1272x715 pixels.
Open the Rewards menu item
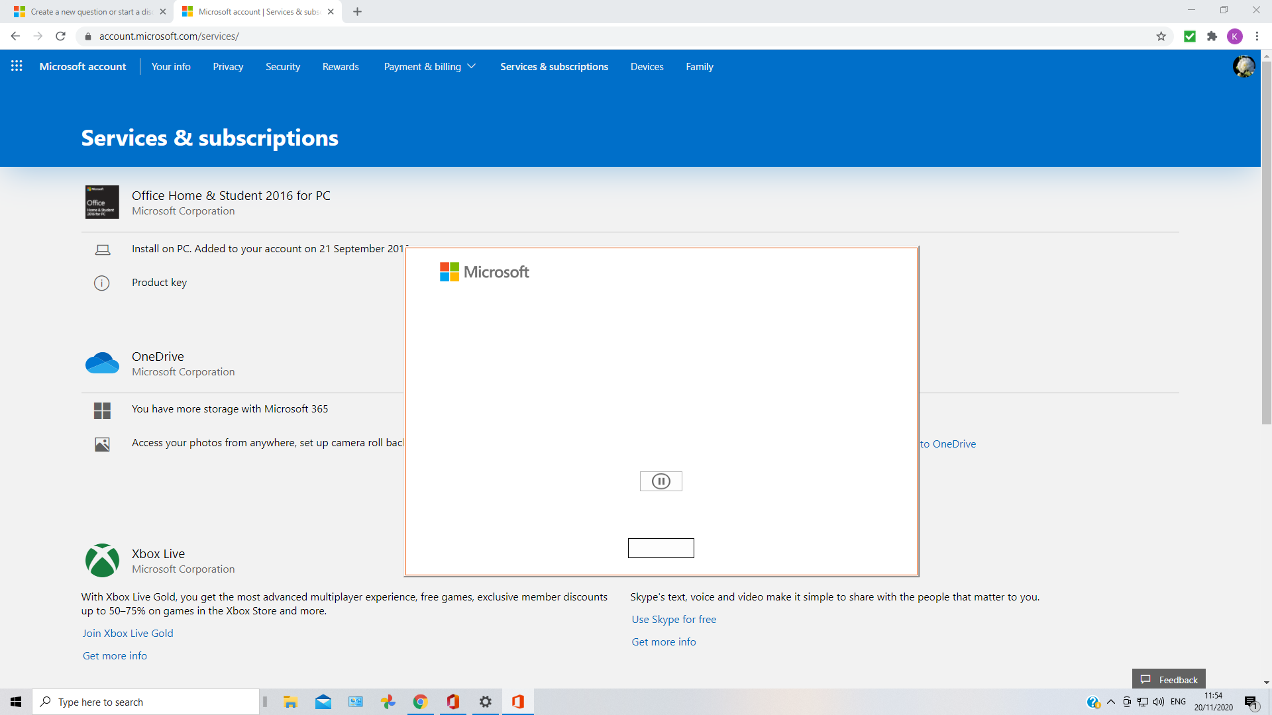341,66
